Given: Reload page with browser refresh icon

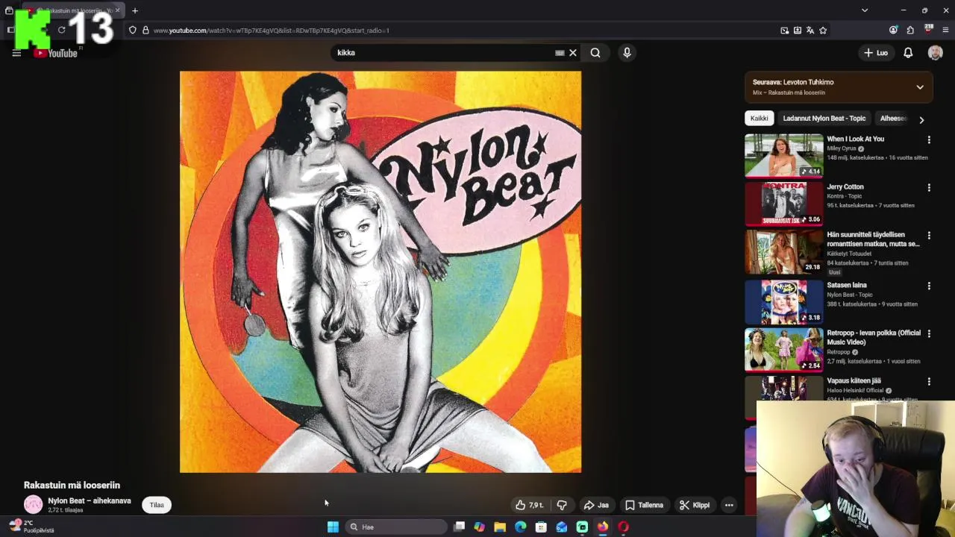Looking at the screenshot, I should [x=62, y=31].
